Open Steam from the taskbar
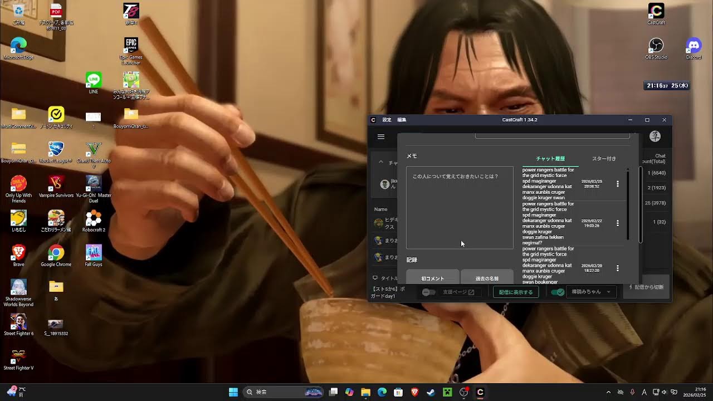 click(x=431, y=392)
